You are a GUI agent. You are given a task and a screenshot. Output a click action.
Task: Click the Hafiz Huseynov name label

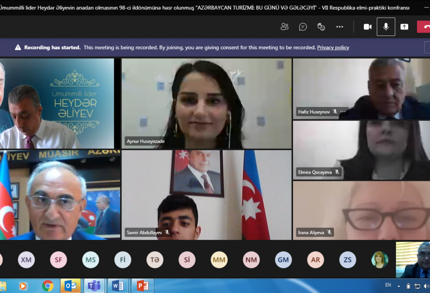[x=314, y=112]
